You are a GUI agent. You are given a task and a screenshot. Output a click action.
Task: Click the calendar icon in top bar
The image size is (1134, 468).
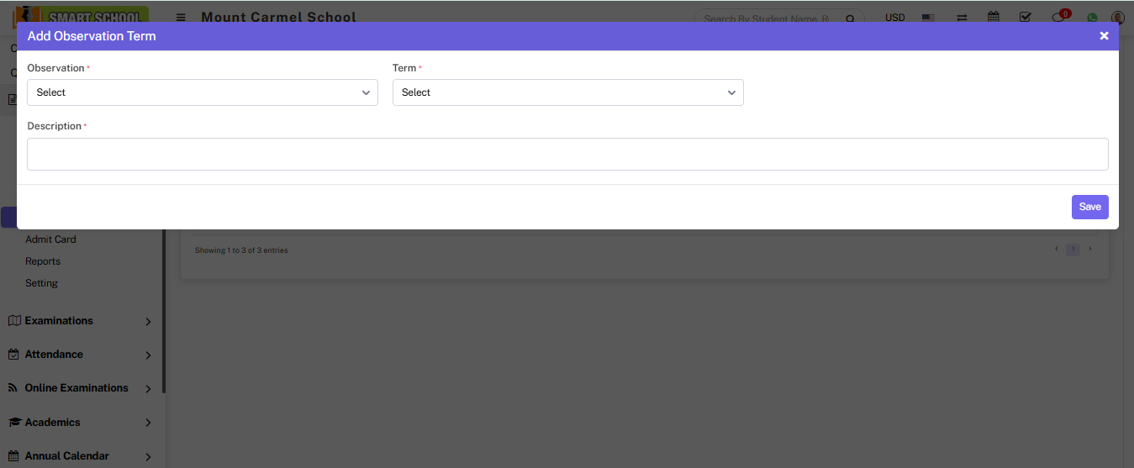coord(994,18)
